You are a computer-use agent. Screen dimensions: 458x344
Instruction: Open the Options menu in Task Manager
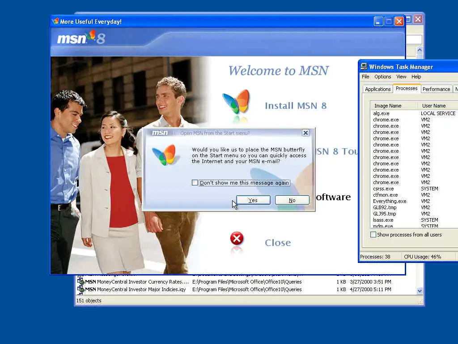[x=383, y=77]
